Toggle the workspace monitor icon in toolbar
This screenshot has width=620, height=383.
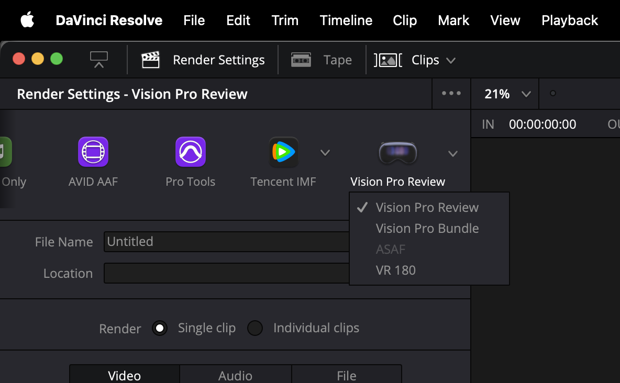point(98,59)
